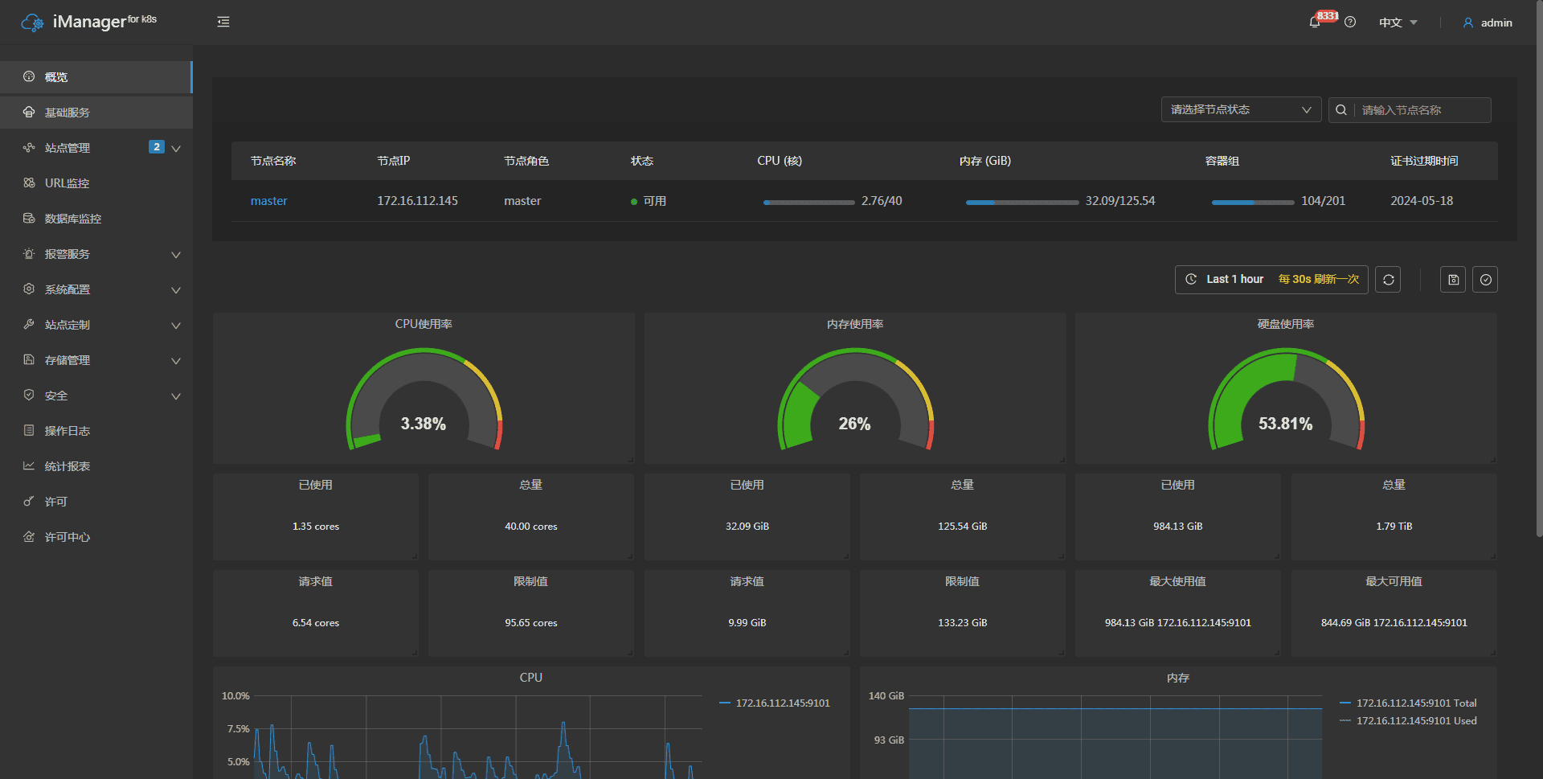Open the master node link
This screenshot has height=779, width=1543.
268,201
